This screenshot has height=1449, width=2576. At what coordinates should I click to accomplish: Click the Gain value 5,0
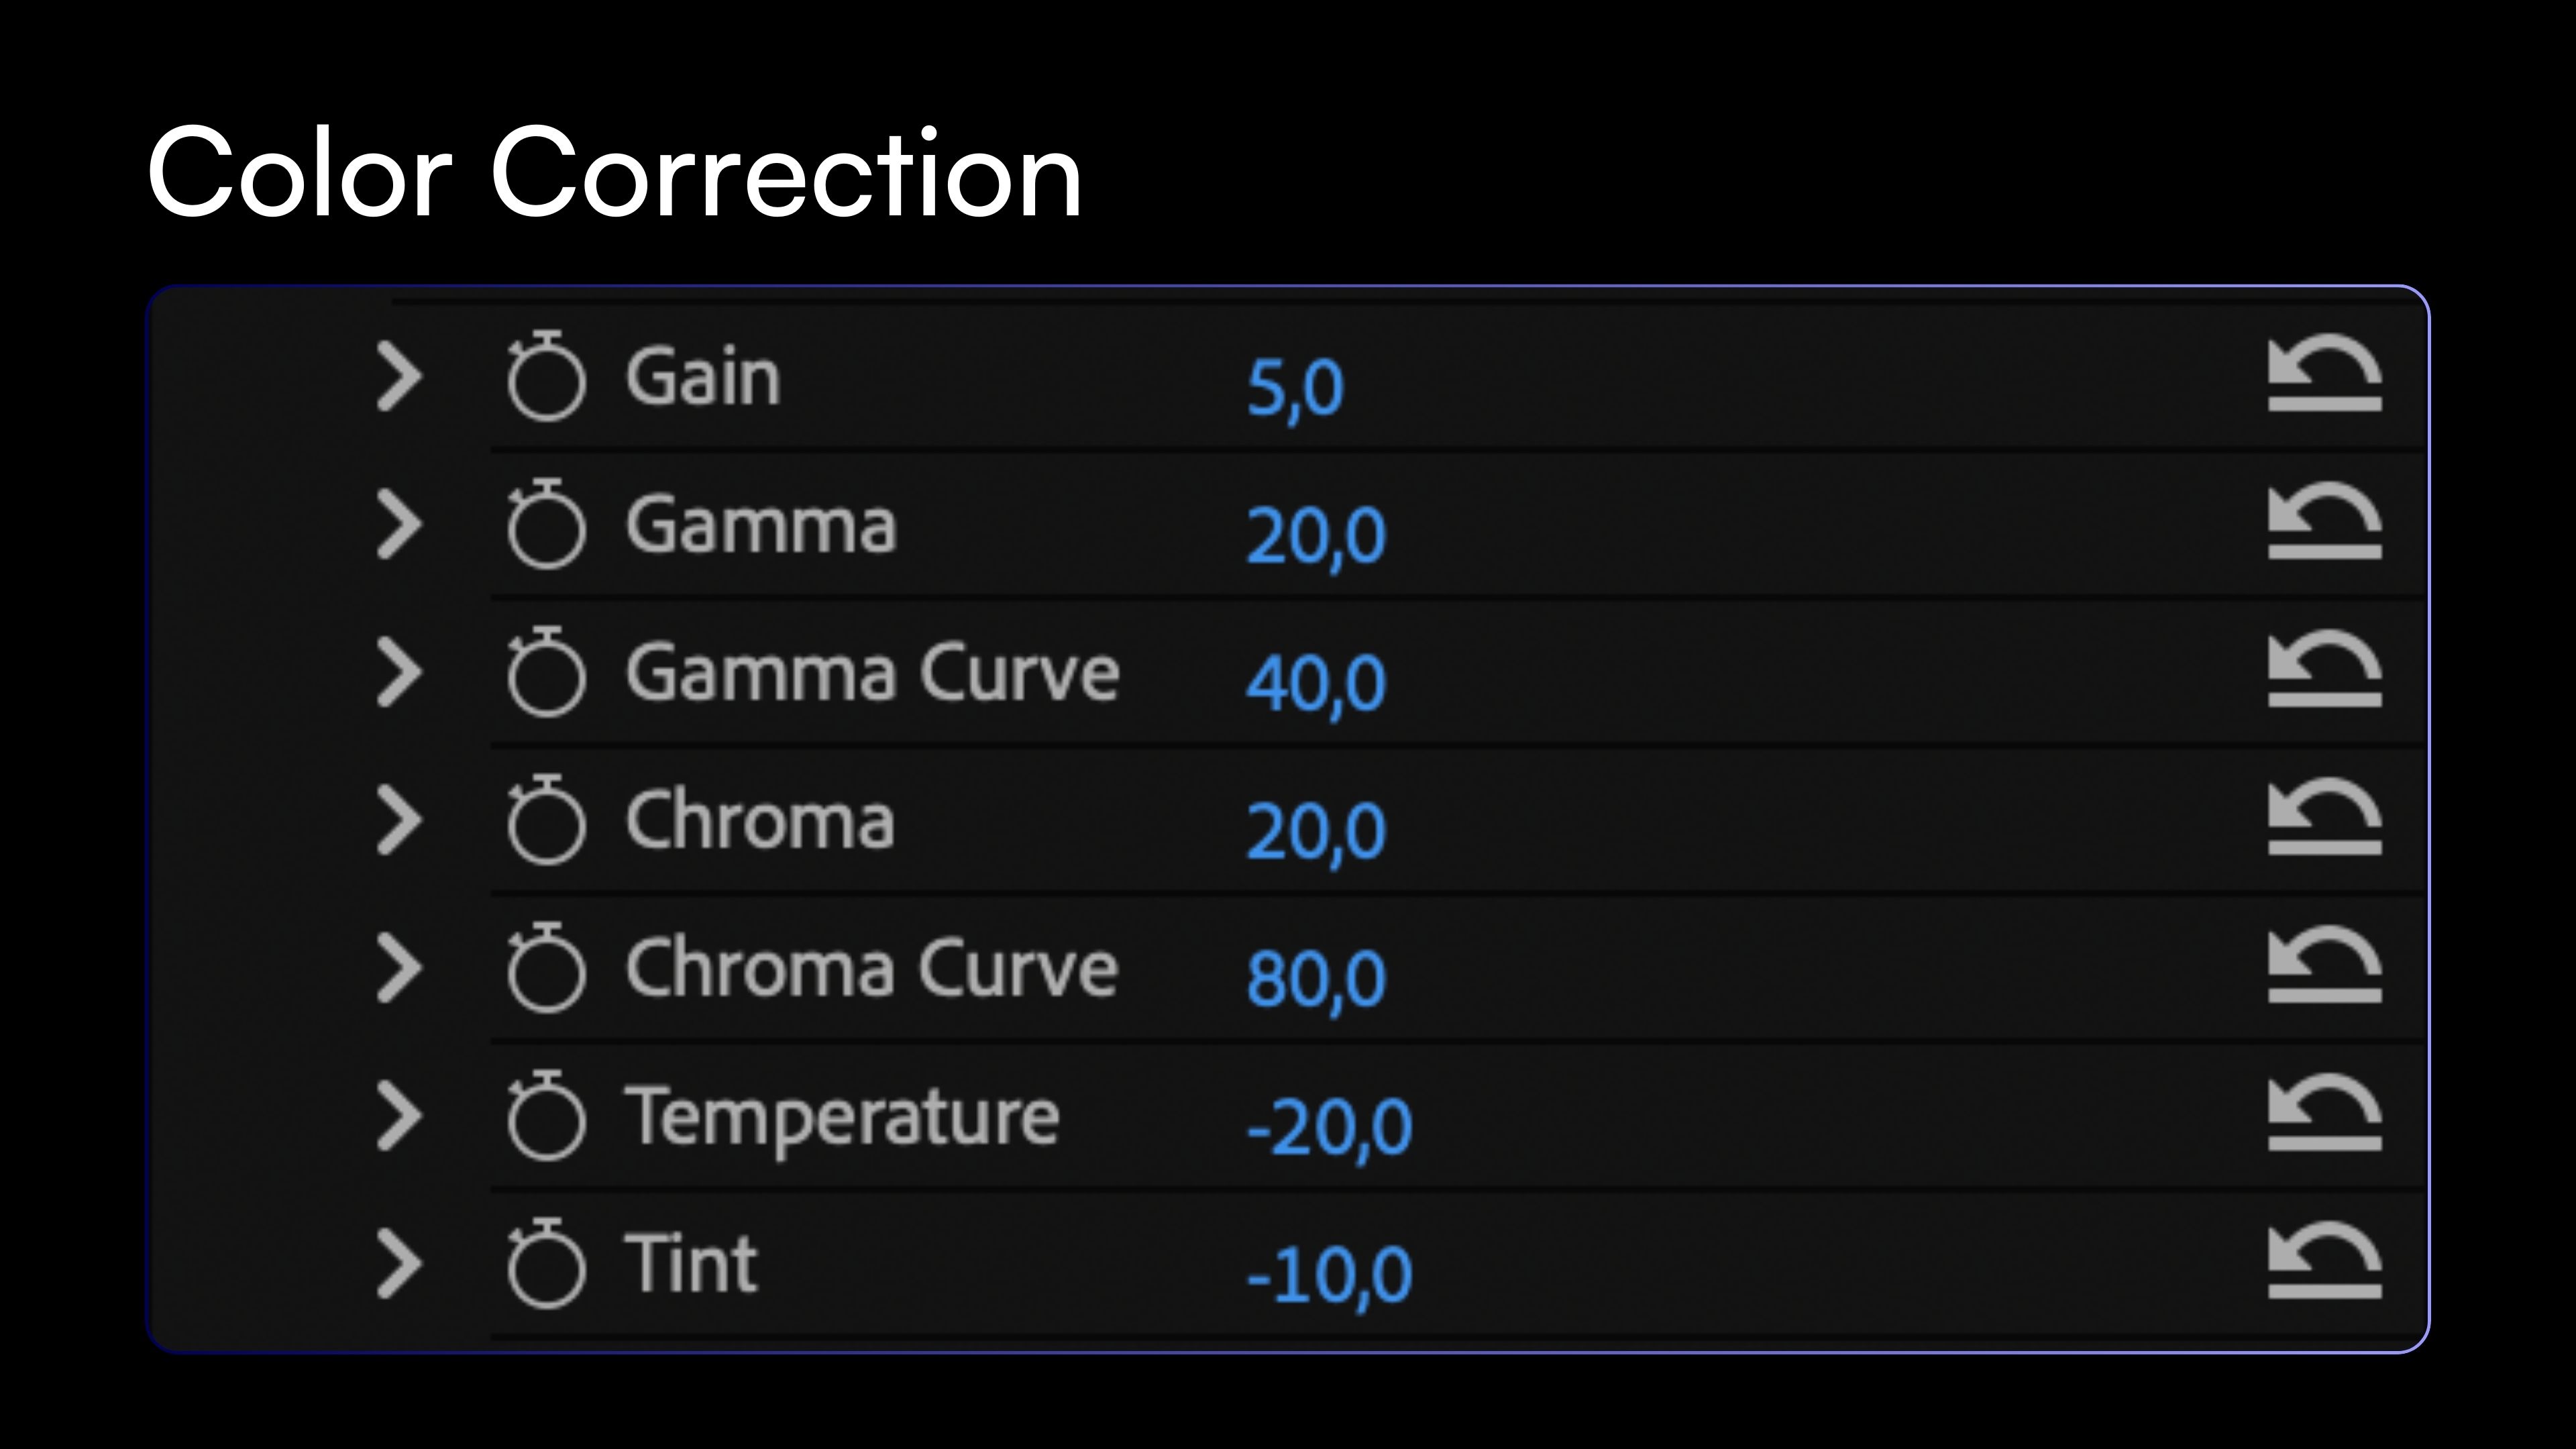[1295, 388]
